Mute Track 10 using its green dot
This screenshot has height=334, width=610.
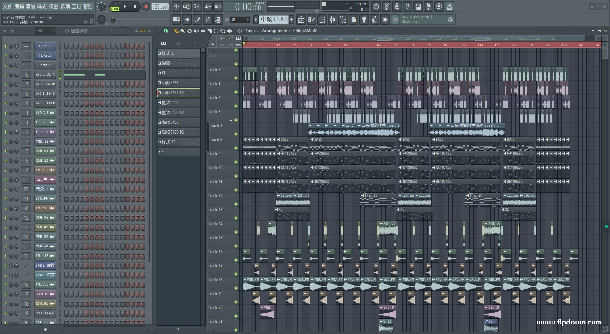point(236,176)
